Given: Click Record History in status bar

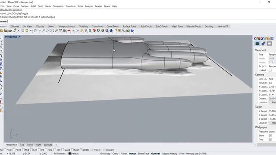Looking at the screenshot, I should [x=169, y=154].
